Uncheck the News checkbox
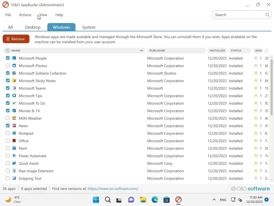Viewport: 274px width, 206px height. pyautogui.click(x=8, y=126)
